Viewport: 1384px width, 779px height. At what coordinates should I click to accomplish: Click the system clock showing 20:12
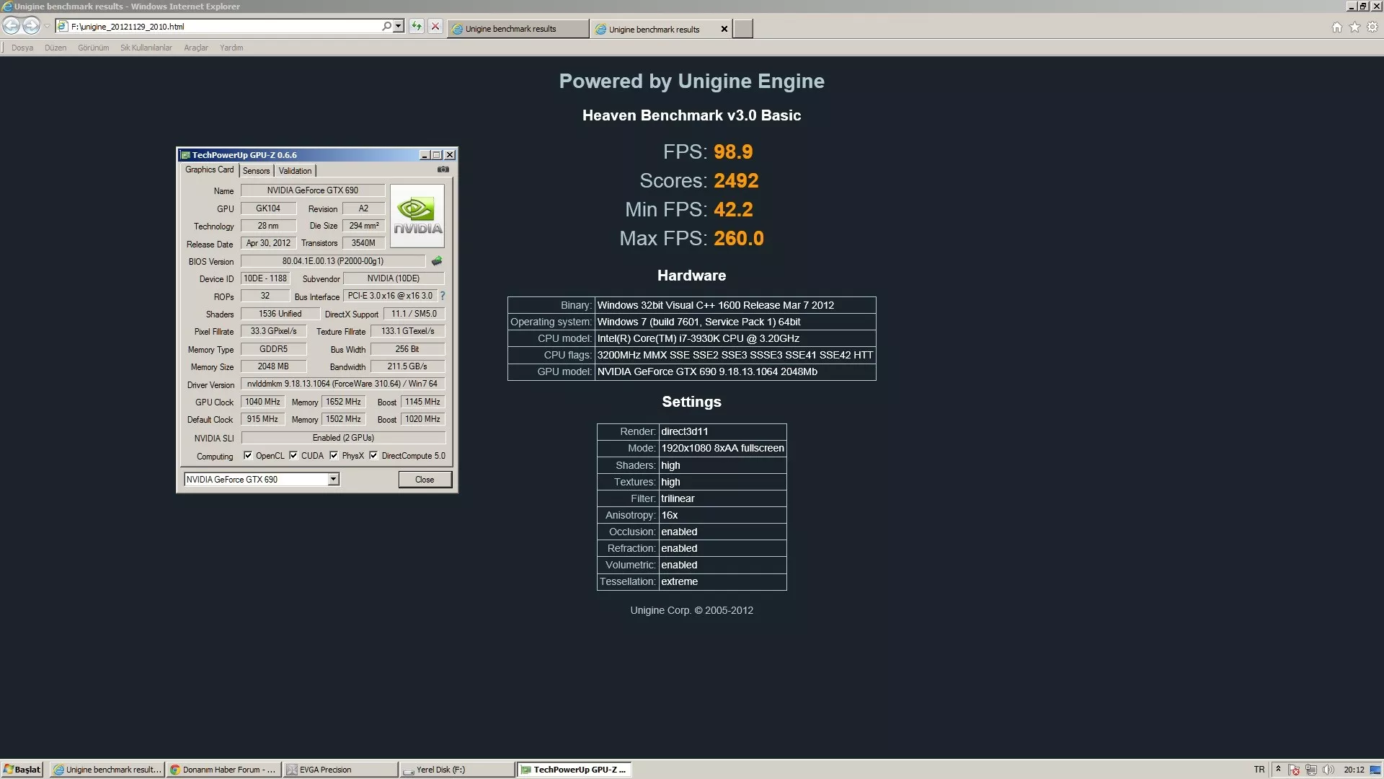[1354, 770]
